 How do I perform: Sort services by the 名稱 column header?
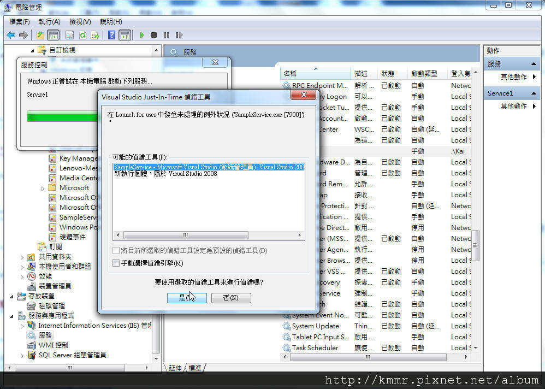(x=316, y=73)
